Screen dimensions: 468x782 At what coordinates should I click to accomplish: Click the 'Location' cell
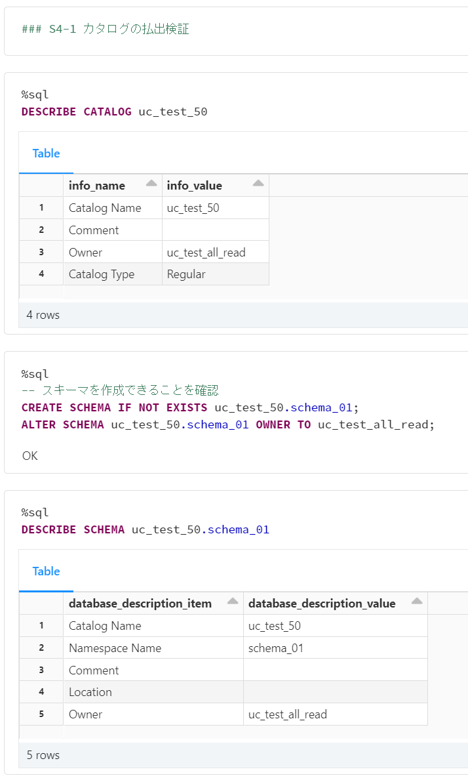153,692
